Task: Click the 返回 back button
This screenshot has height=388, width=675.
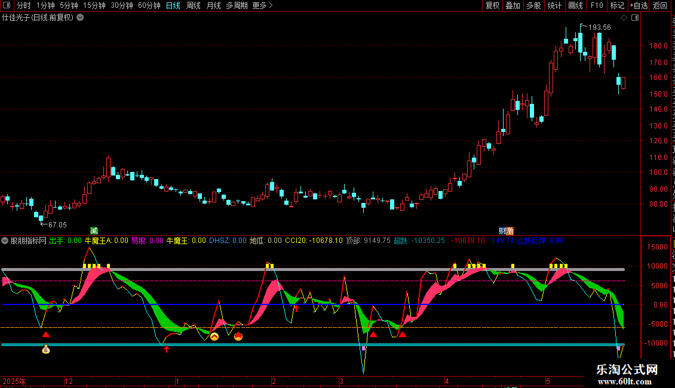Action: (660, 5)
